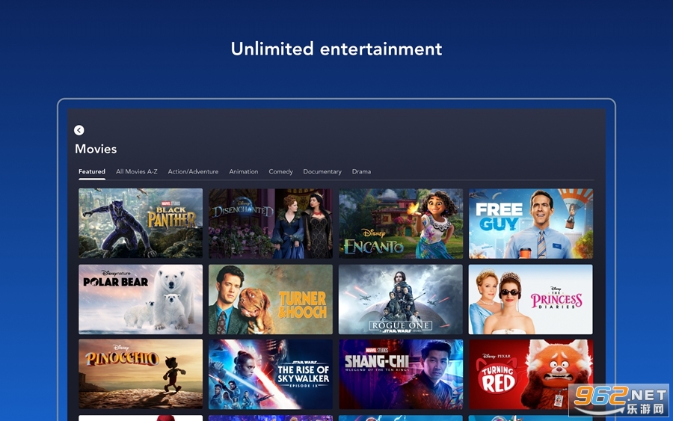
Task: Open The Princess Diaries tile
Action: (530, 299)
